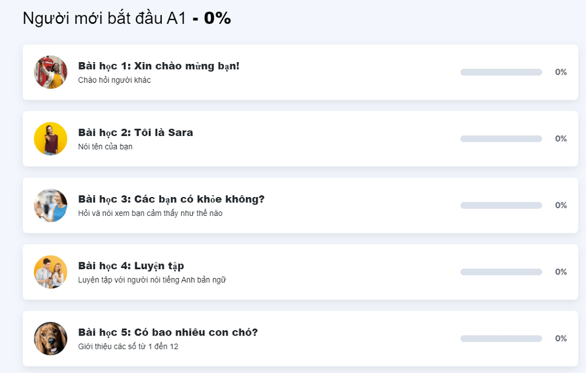Click the subtitle 'Chào hỏi người khác'
The width and height of the screenshot is (586, 373).
tap(111, 80)
